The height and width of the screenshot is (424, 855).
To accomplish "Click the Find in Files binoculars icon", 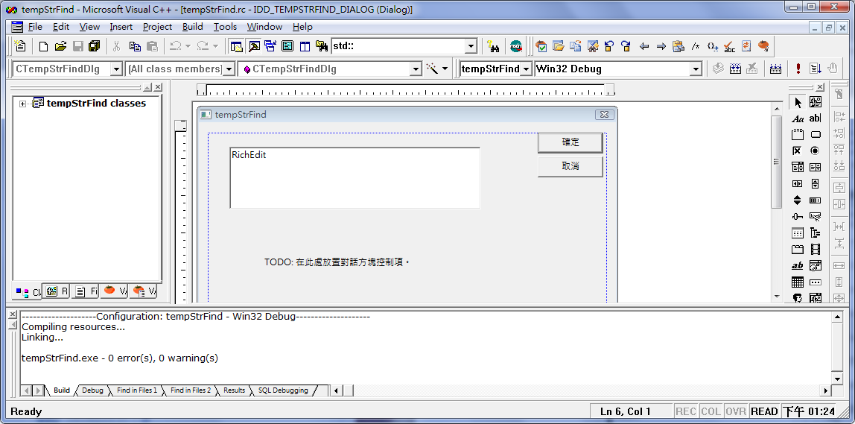I will (x=322, y=46).
